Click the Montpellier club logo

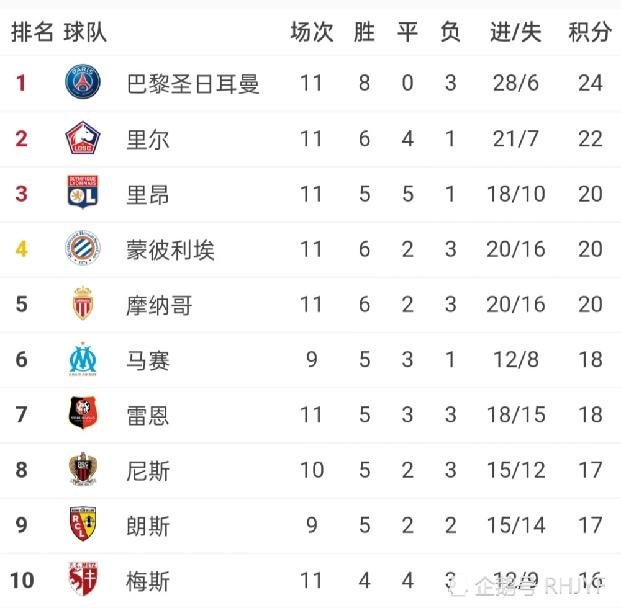click(x=83, y=248)
